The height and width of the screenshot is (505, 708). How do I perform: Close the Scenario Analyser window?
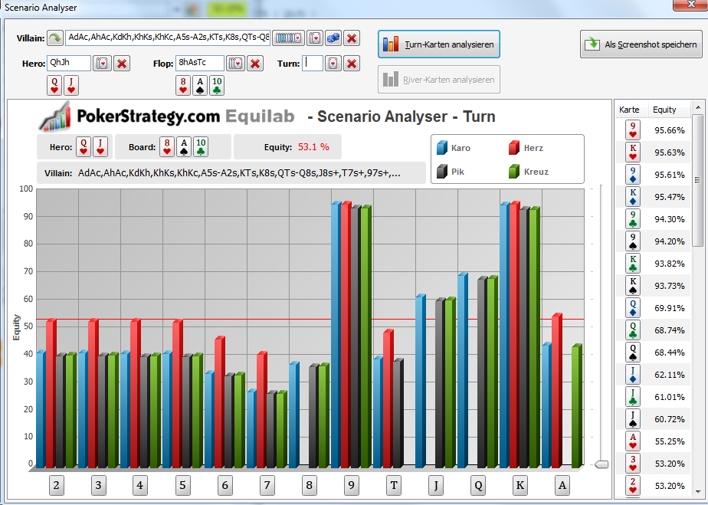pos(690,5)
